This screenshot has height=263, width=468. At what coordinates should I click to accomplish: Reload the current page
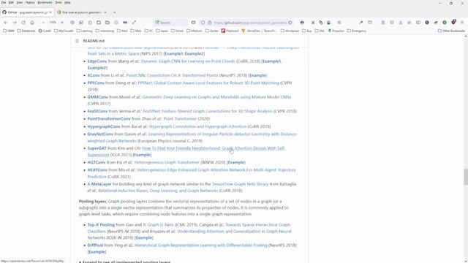click(23, 23)
